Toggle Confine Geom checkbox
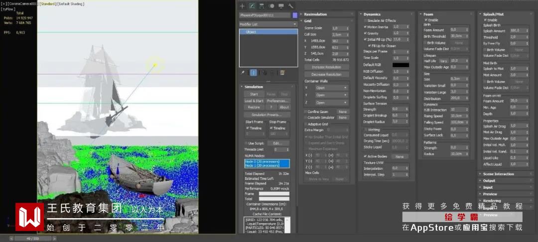Screen dimensions: 538x242 (306, 112)
